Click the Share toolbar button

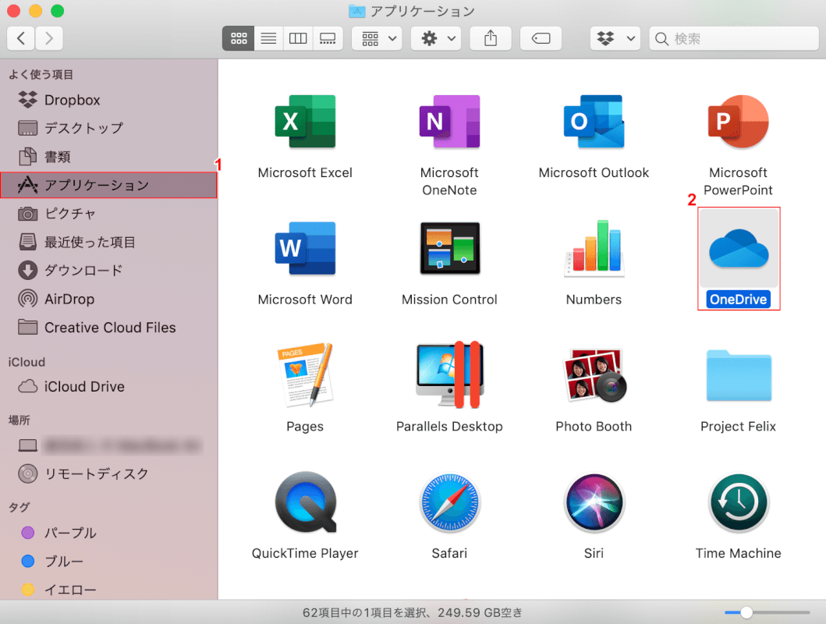coord(491,38)
